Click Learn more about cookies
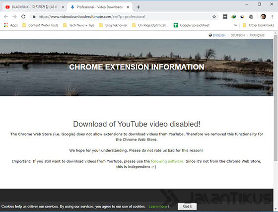This screenshot has width=278, height=212. pos(159,207)
